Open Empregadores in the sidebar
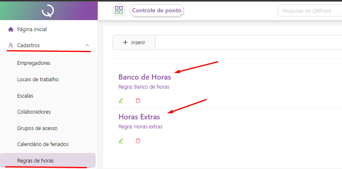Image resolution: width=342 pixels, height=169 pixels. (34, 63)
